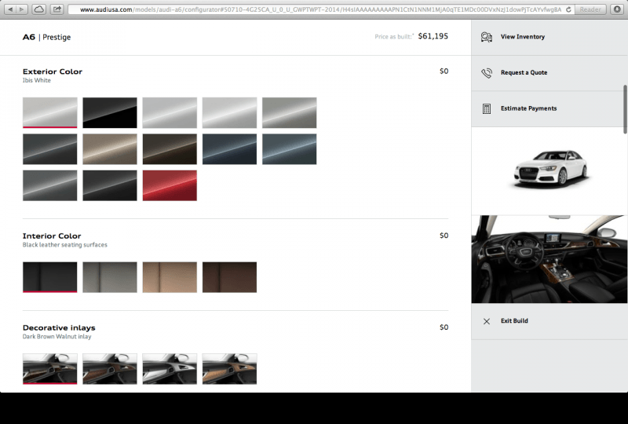
Task: Reload the page with the refresh icon
Action: coord(568,9)
